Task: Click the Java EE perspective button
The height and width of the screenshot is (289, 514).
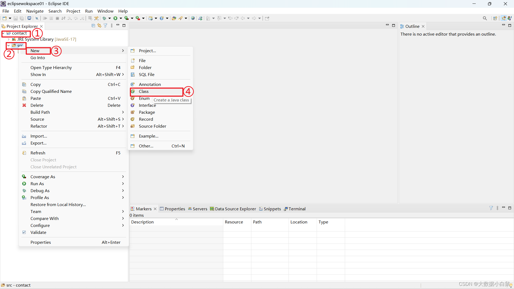Action: click(504, 18)
